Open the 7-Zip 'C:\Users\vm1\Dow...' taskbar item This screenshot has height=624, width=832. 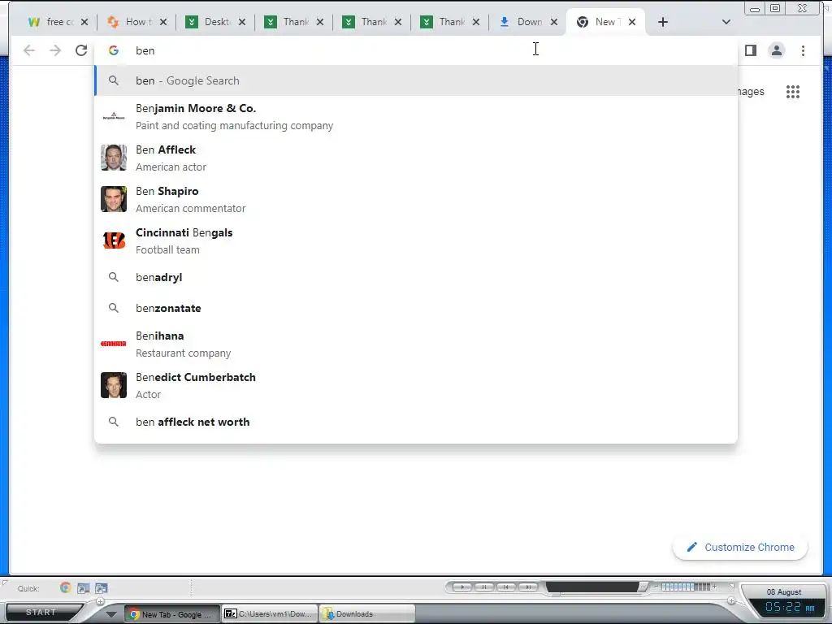pyautogui.click(x=269, y=614)
